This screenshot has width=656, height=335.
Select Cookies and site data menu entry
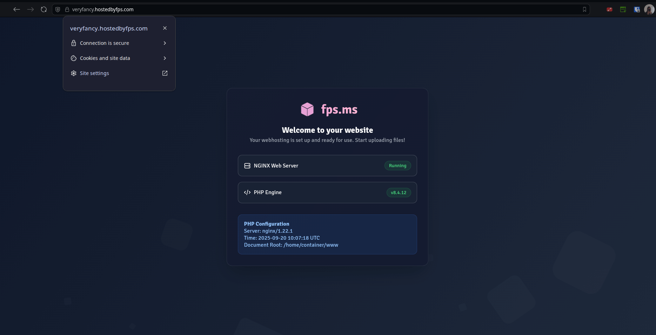click(x=106, y=58)
